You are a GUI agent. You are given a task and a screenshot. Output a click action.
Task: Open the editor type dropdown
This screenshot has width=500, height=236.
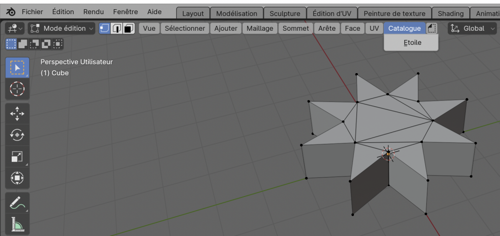(x=14, y=28)
